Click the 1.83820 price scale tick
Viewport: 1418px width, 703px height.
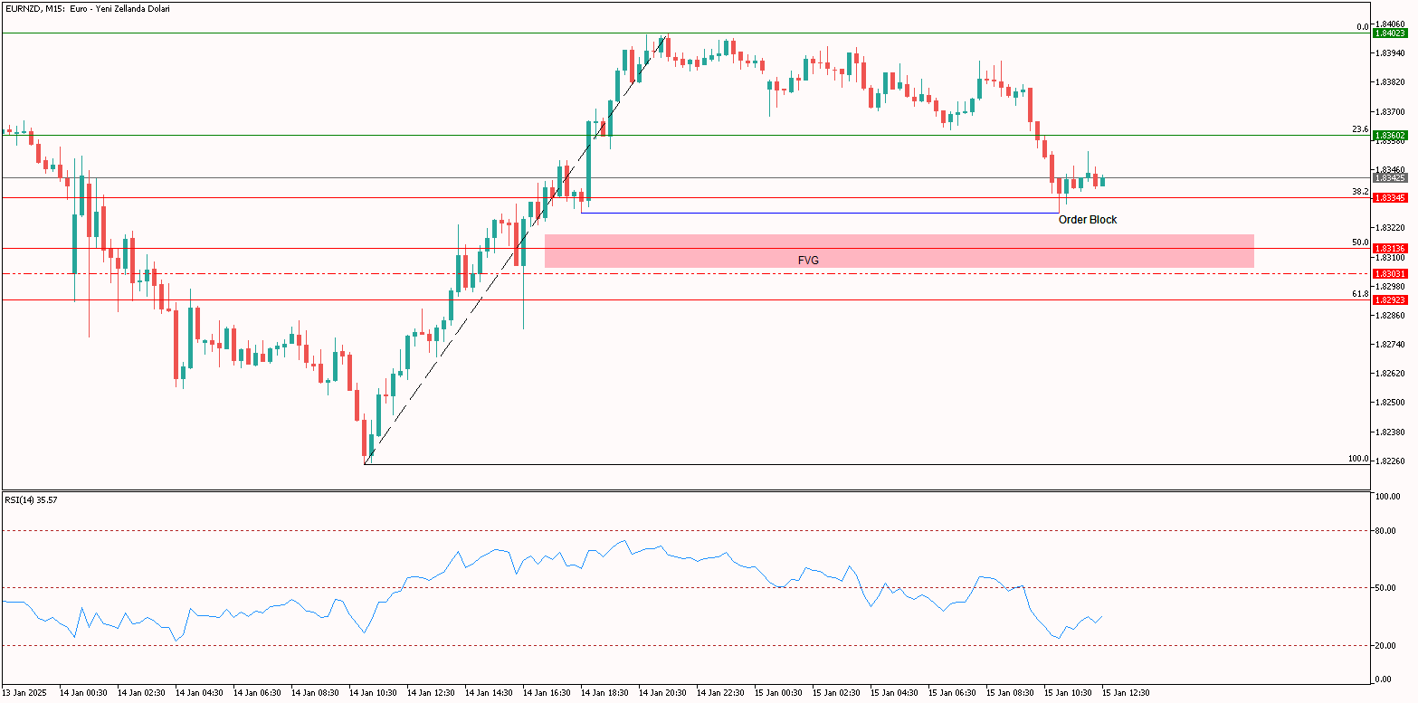pos(1390,82)
